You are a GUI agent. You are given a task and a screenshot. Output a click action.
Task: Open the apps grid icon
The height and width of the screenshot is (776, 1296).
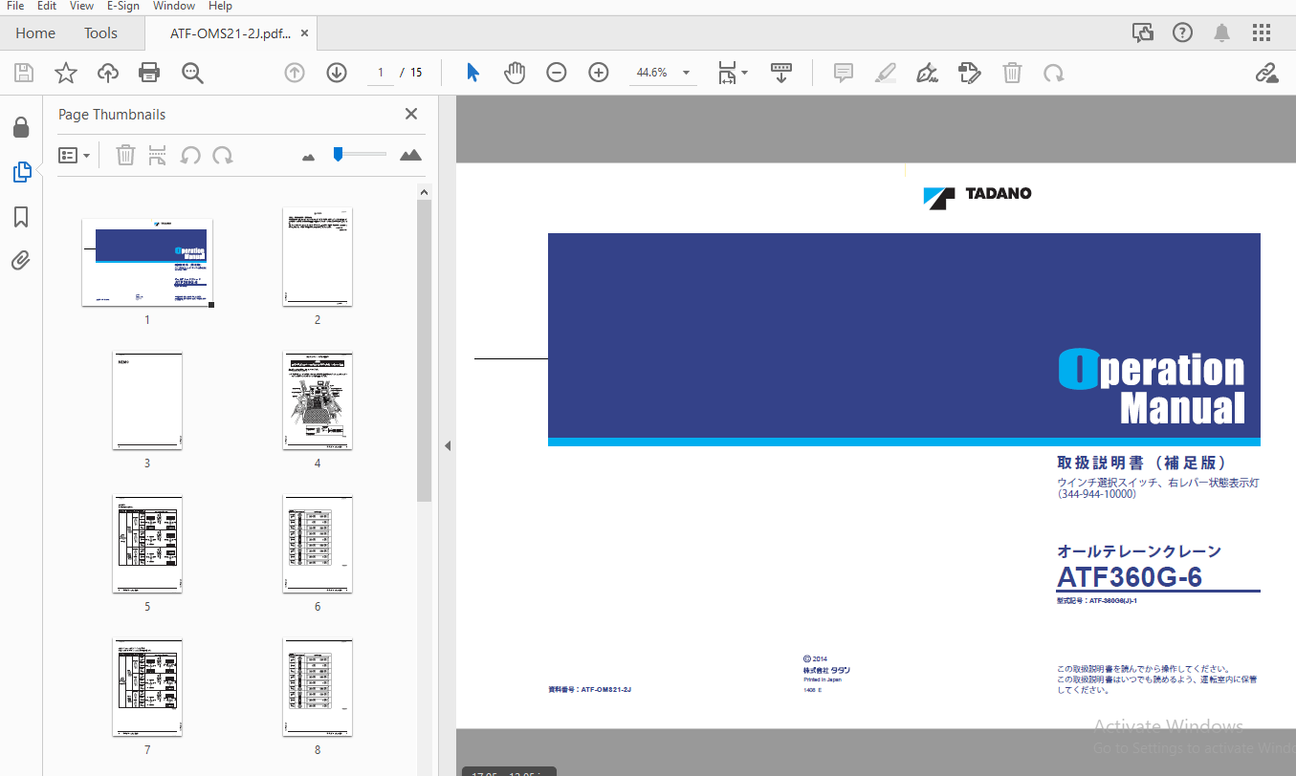1262,32
